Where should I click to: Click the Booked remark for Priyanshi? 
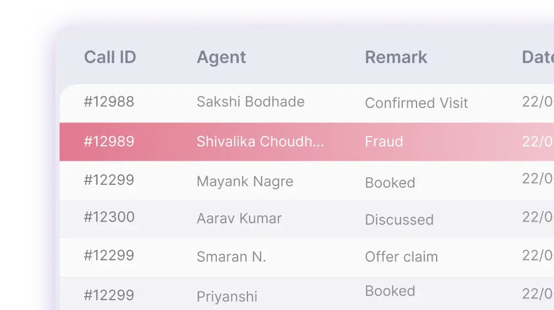tap(390, 291)
